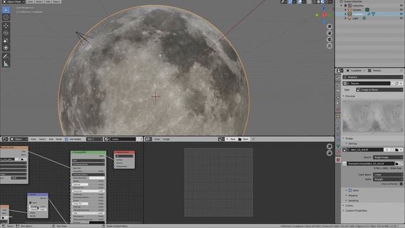The image size is (405, 228).
Task: Click the image editor zoom magnifier icon
Action: 329,146
